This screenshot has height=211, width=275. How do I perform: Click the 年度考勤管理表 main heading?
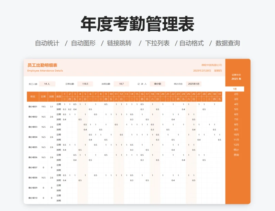pos(137,24)
